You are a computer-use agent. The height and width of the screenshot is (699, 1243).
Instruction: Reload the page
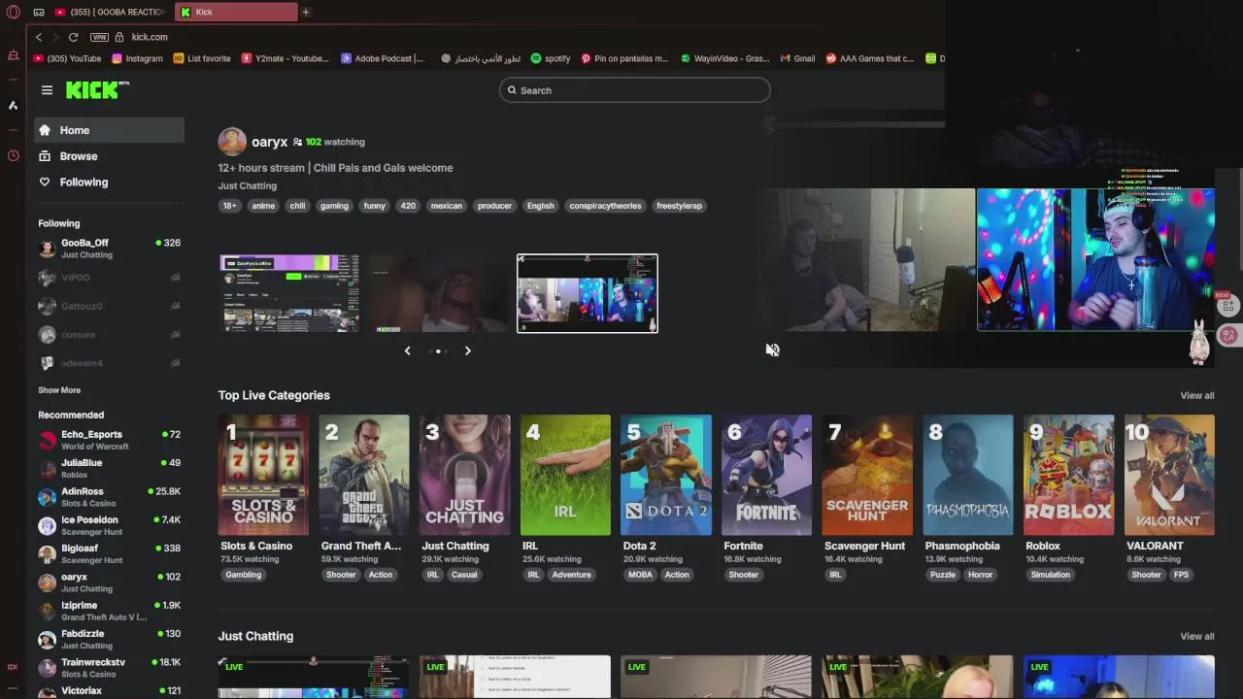click(x=73, y=37)
